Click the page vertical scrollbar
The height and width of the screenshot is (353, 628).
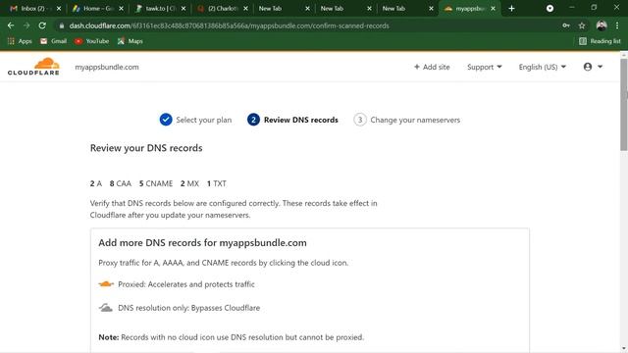624,105
